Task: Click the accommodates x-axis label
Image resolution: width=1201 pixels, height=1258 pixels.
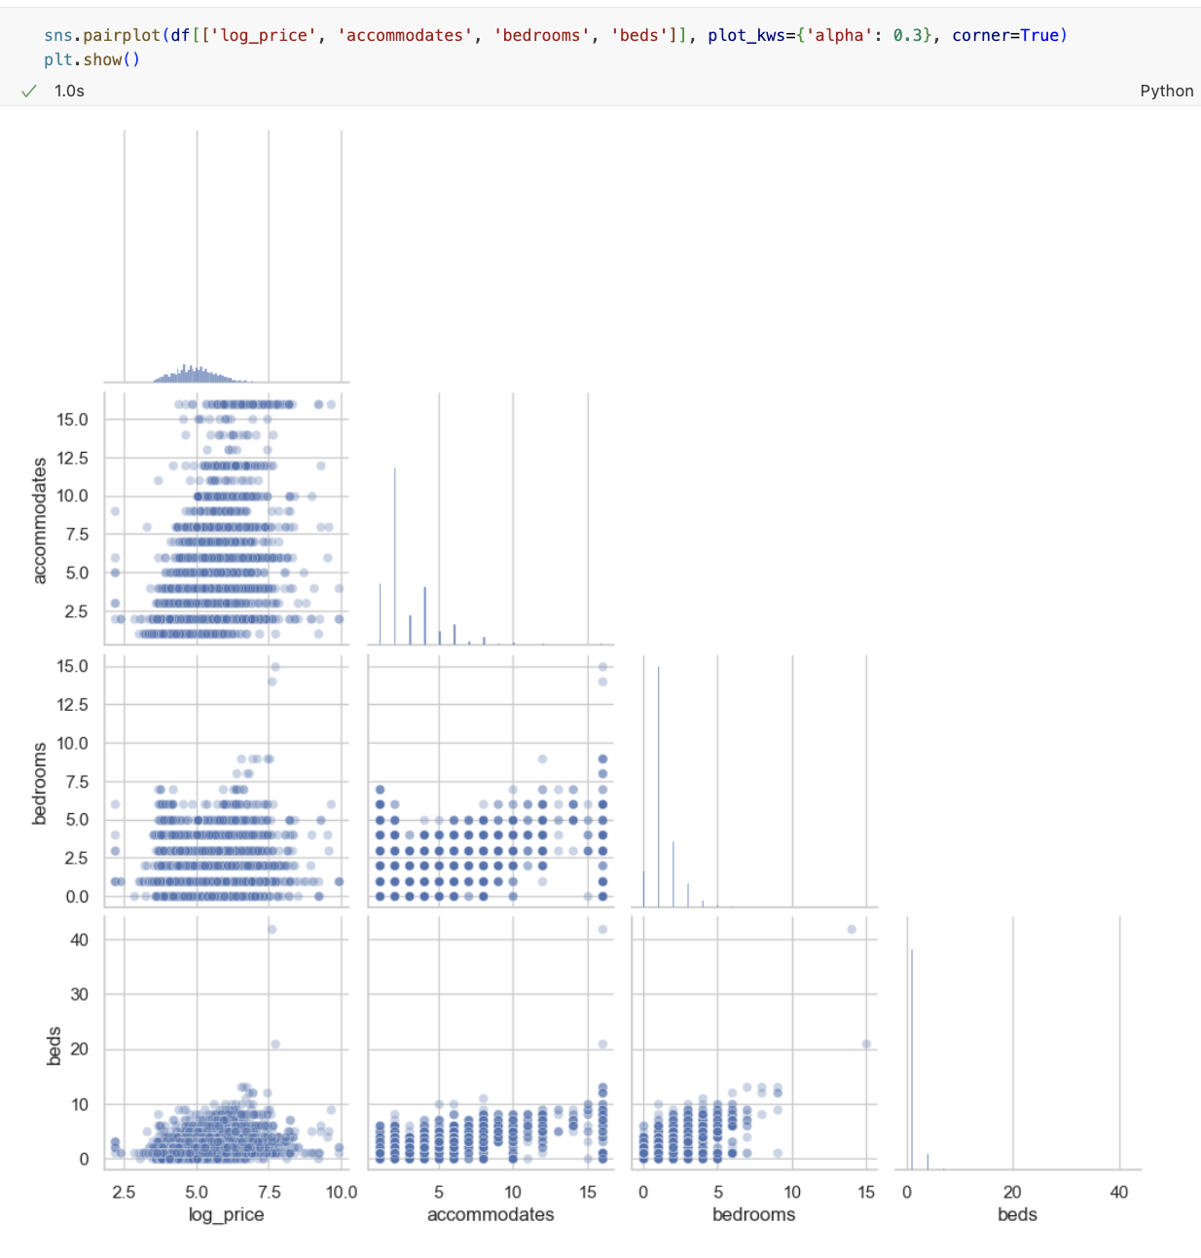Action: 491,1214
